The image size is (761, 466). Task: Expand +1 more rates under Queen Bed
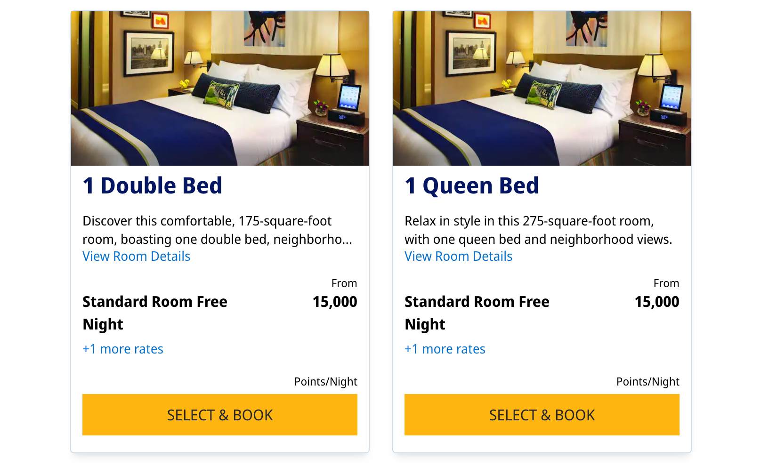point(445,349)
